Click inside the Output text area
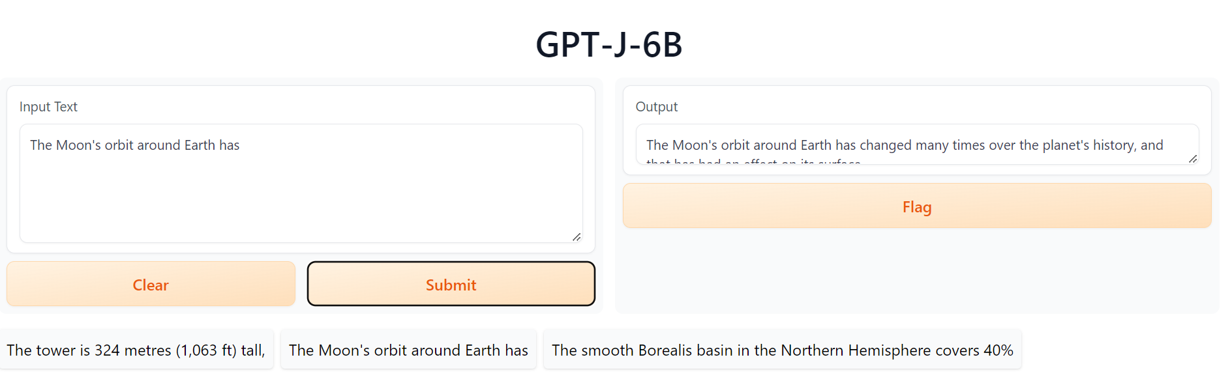Viewport: 1230px width, 381px height. tap(913, 145)
